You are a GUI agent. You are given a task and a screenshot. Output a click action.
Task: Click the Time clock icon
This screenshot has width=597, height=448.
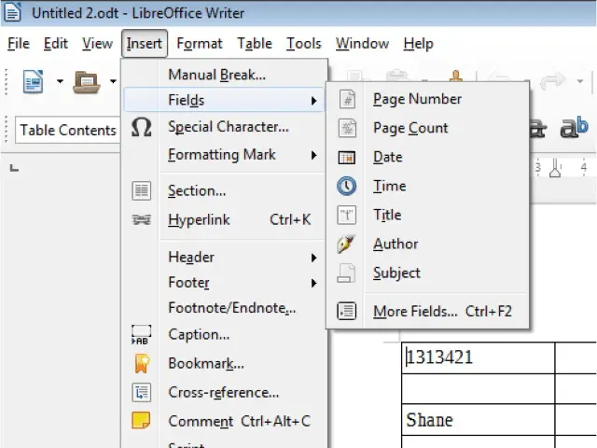pos(347,186)
